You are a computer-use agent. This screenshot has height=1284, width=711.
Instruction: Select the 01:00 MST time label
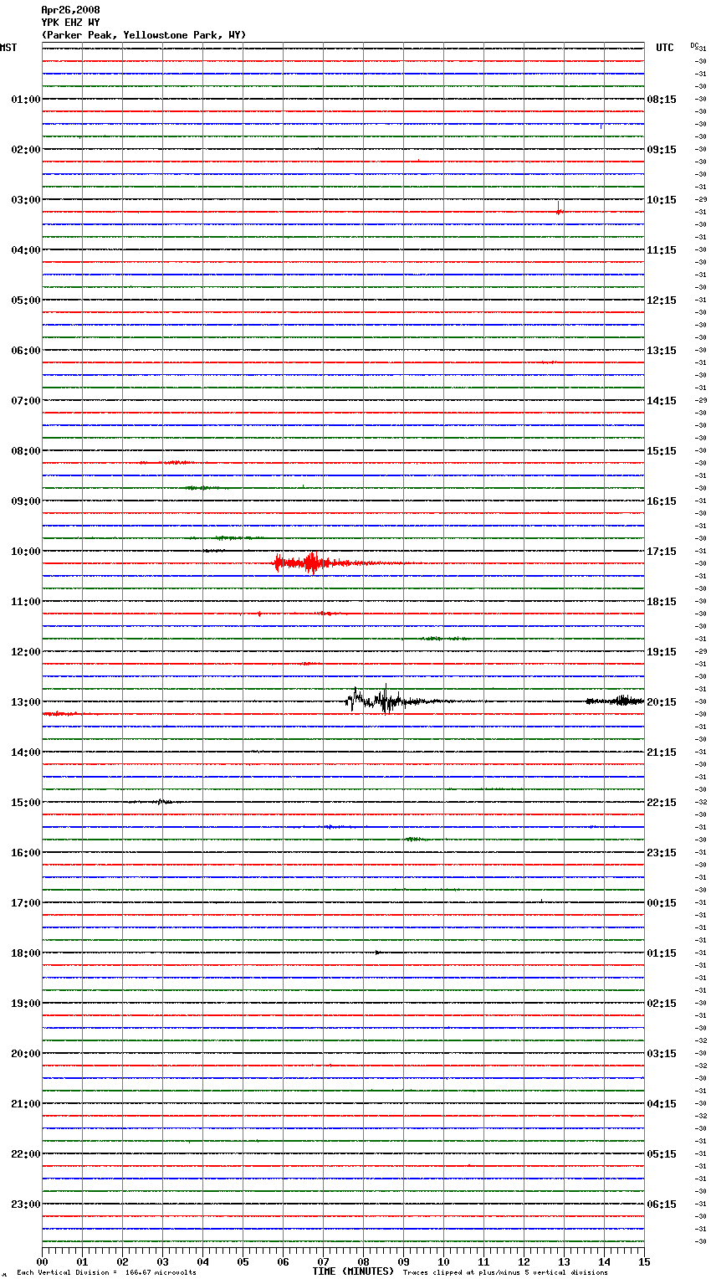[26, 100]
